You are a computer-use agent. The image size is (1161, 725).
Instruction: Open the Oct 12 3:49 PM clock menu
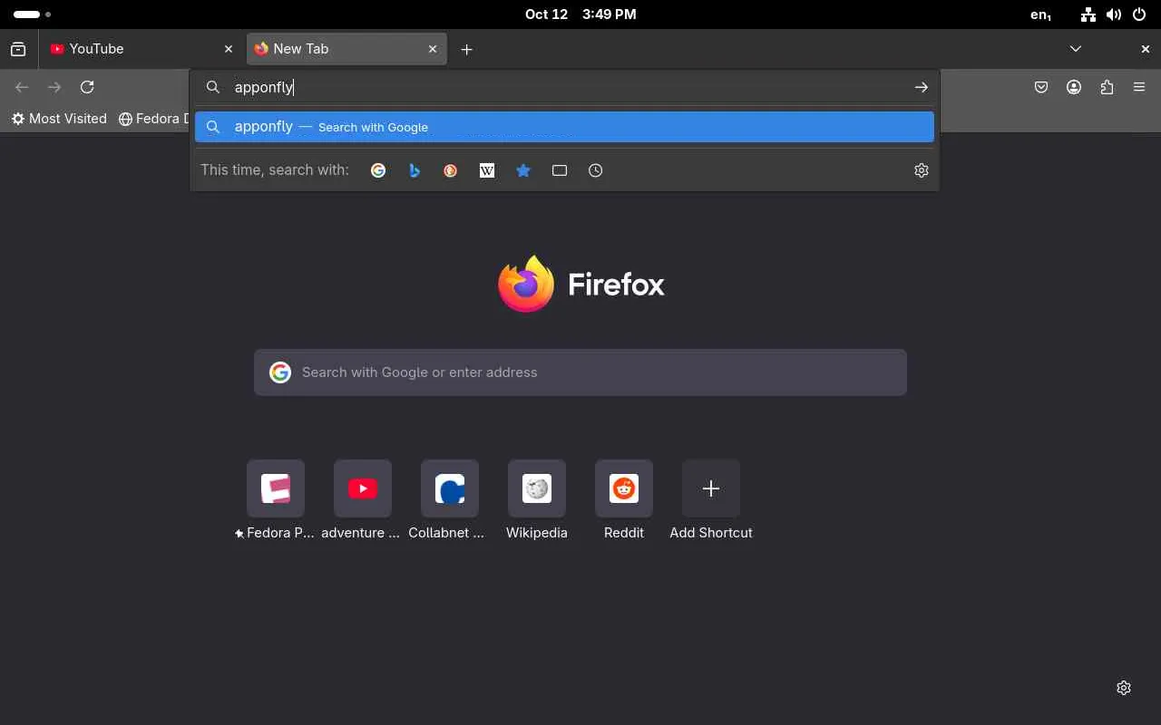pyautogui.click(x=580, y=14)
